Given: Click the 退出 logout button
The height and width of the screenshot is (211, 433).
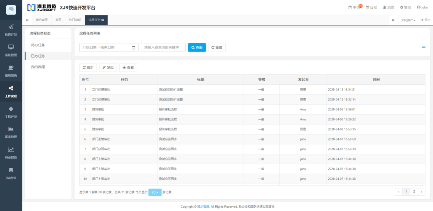Looking at the screenshot, I should (426, 20).
